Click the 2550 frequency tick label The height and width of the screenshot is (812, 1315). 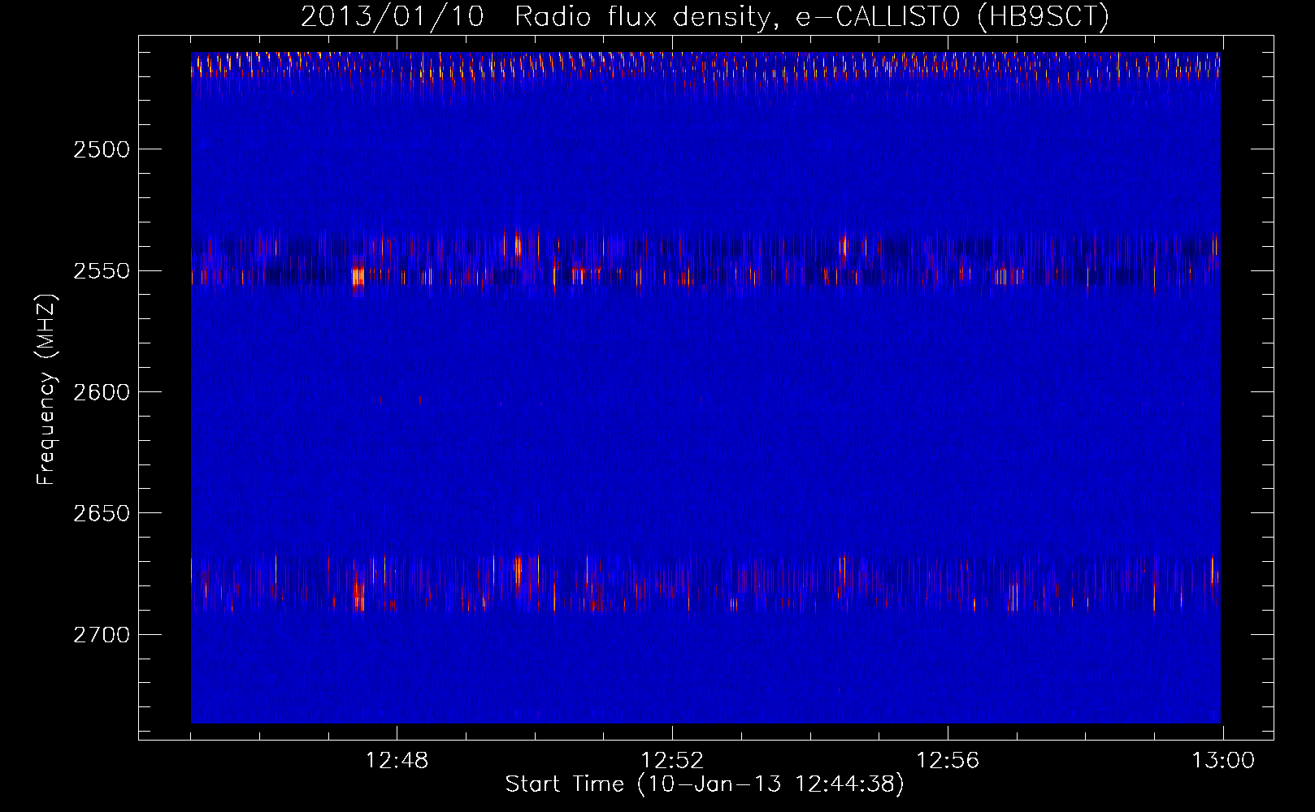coord(101,271)
